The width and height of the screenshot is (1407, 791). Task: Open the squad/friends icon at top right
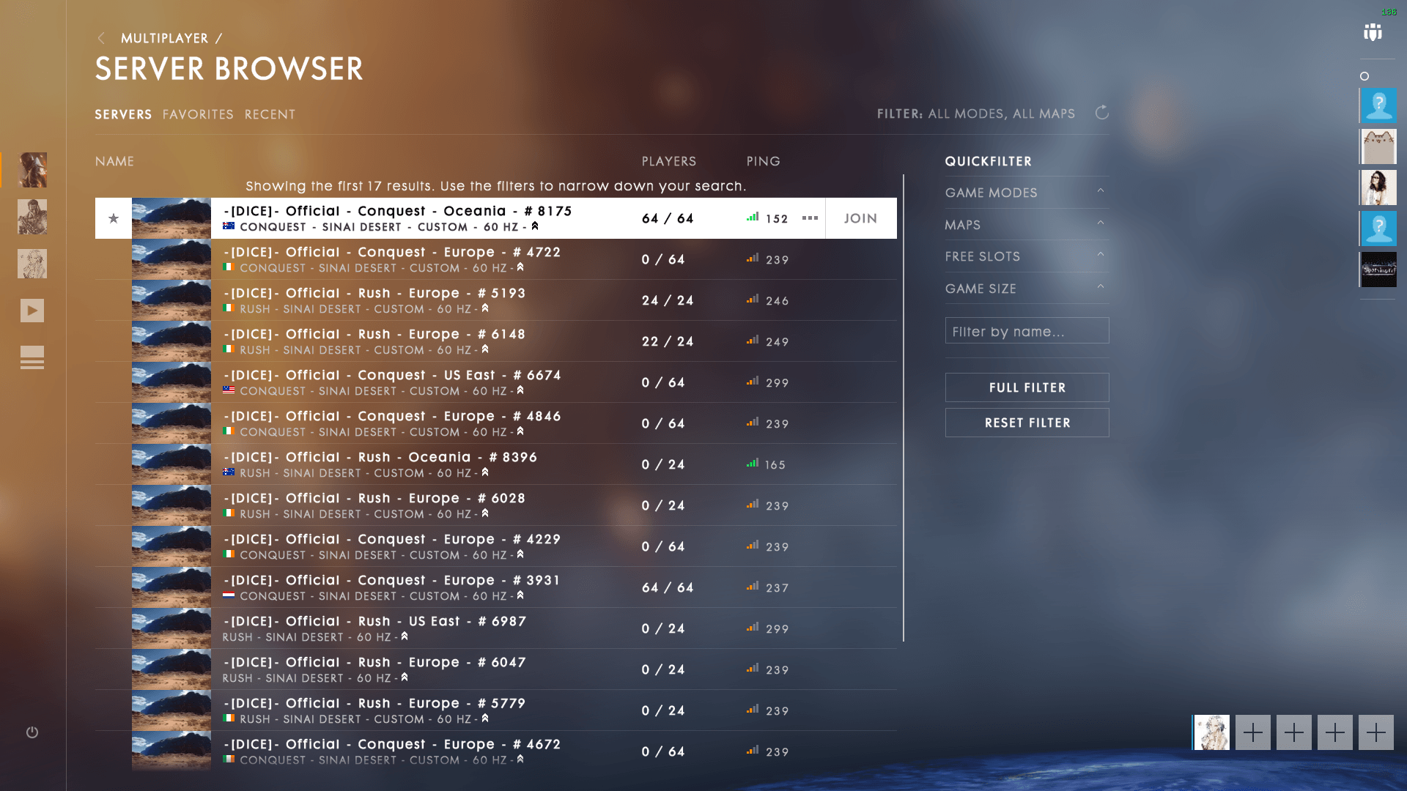pyautogui.click(x=1373, y=32)
